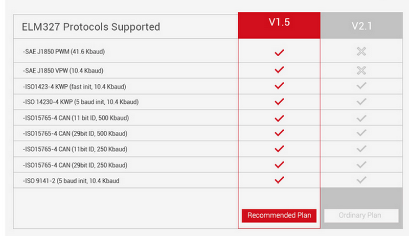Click gray checkmark for ISO 14230-4 KWP row
The width and height of the screenshot is (409, 236).
(x=361, y=102)
